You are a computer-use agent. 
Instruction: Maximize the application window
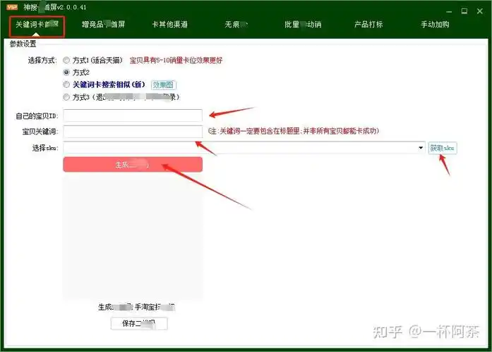[464, 11]
